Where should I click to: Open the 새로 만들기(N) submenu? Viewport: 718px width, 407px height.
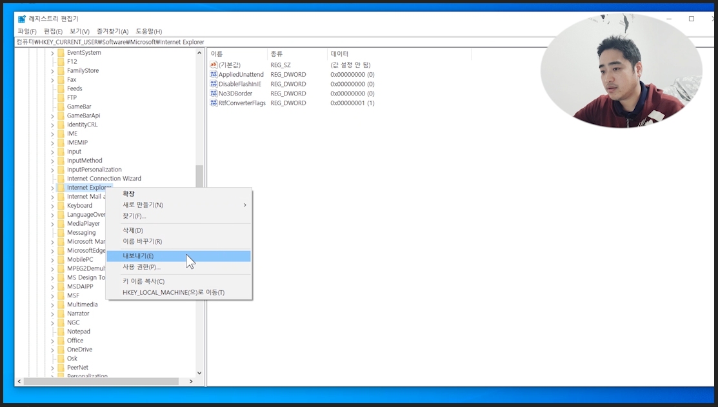pyautogui.click(x=179, y=204)
